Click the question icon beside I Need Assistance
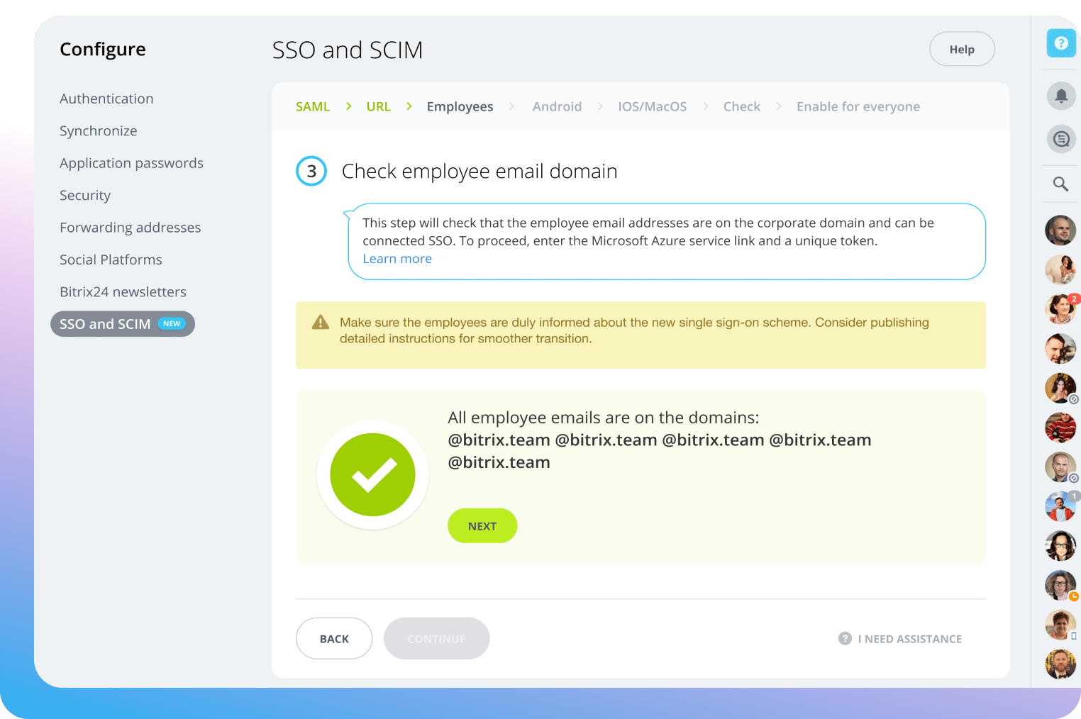The width and height of the screenshot is (1081, 719). [x=845, y=639]
